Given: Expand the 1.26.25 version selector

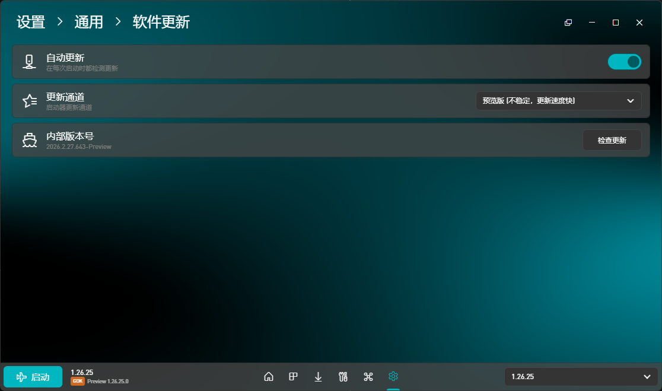Looking at the screenshot, I should pos(581,377).
